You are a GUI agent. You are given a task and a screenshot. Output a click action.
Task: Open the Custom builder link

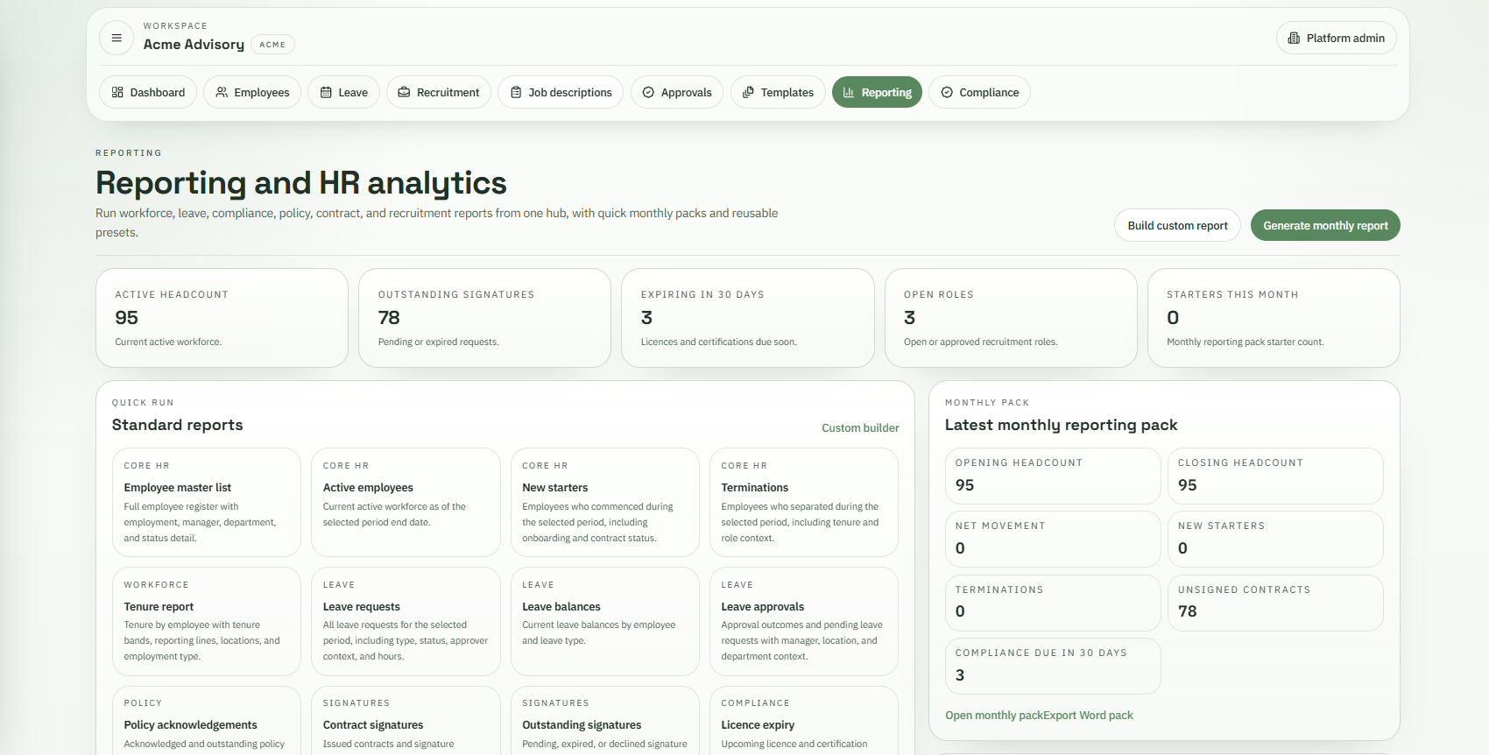click(x=860, y=428)
